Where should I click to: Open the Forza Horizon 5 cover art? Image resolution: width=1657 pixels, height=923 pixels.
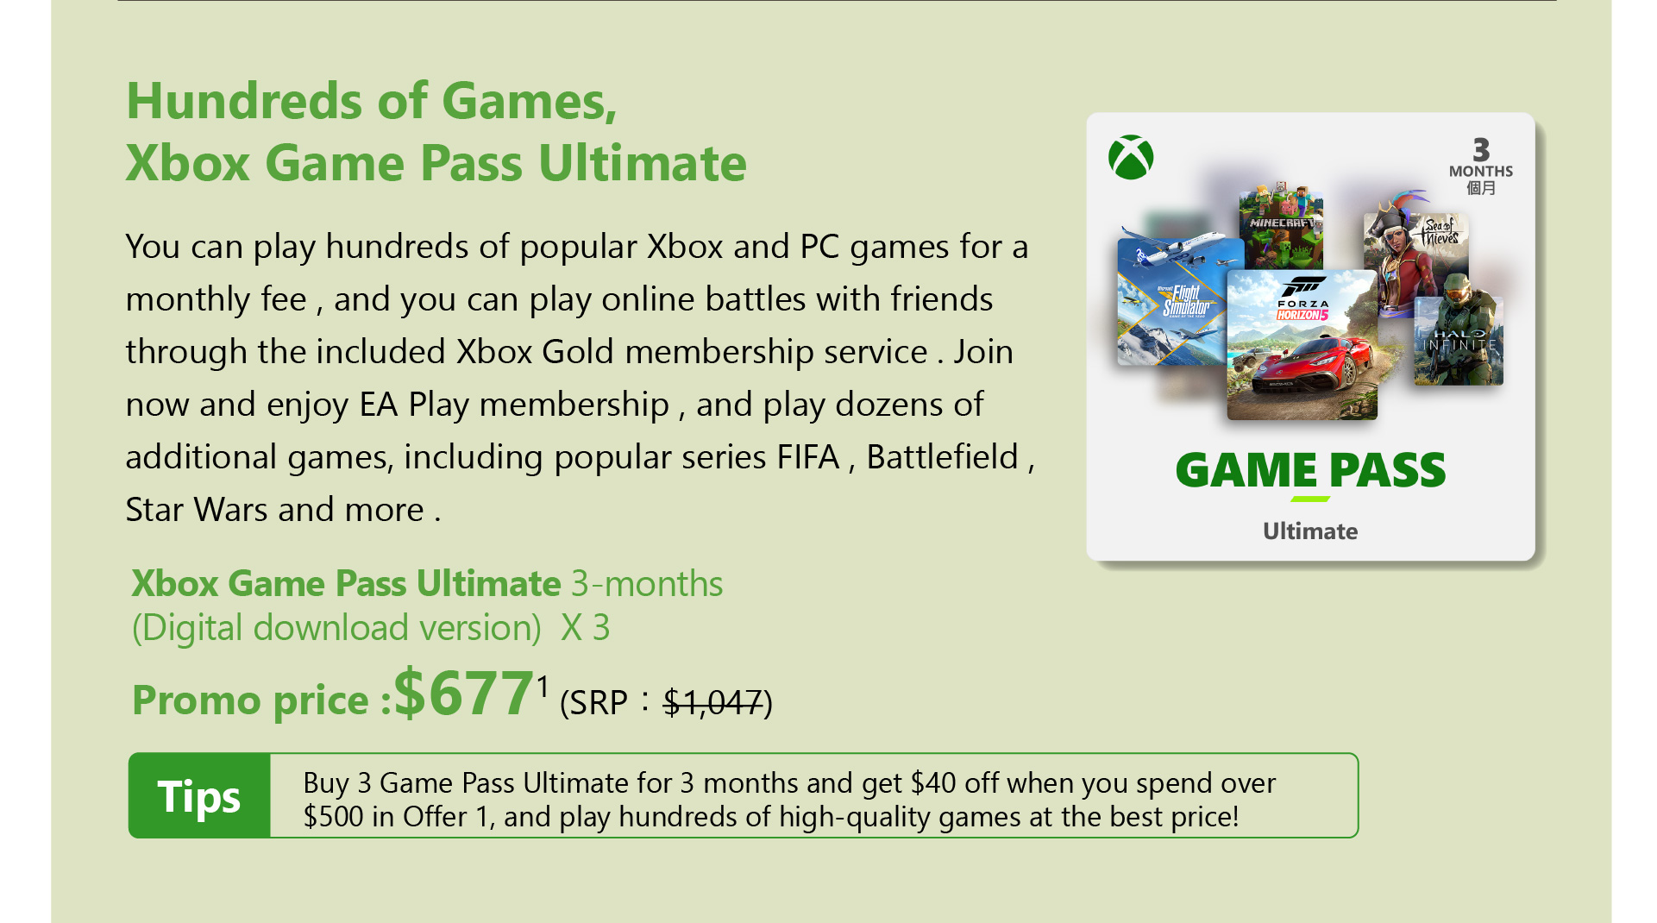click(x=1302, y=345)
